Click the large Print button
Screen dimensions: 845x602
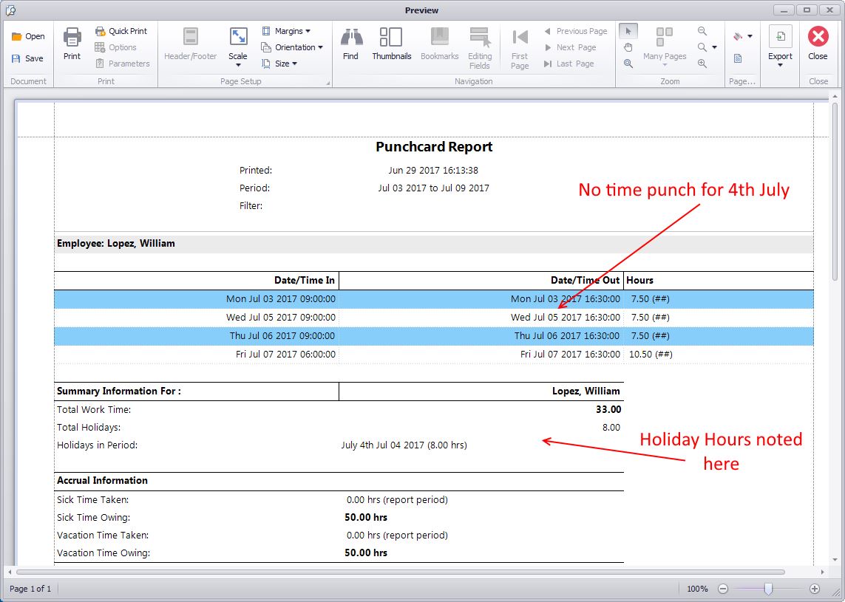pos(72,44)
